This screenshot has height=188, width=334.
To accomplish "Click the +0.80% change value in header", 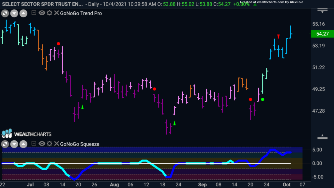I will pyautogui.click(x=241, y=4).
